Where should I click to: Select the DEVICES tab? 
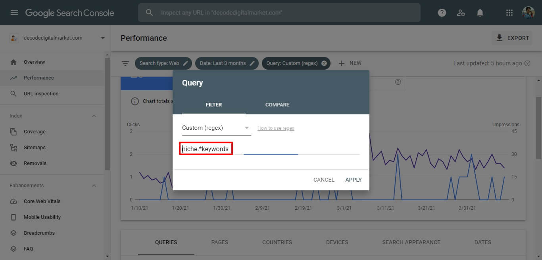(337, 242)
